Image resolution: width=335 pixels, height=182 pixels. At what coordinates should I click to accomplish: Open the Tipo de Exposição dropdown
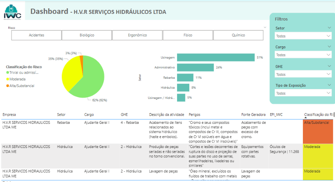click(303, 93)
